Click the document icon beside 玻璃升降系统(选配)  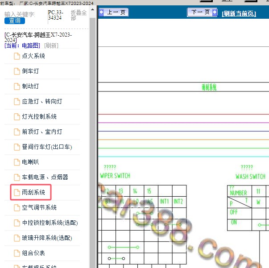click(x=17, y=238)
